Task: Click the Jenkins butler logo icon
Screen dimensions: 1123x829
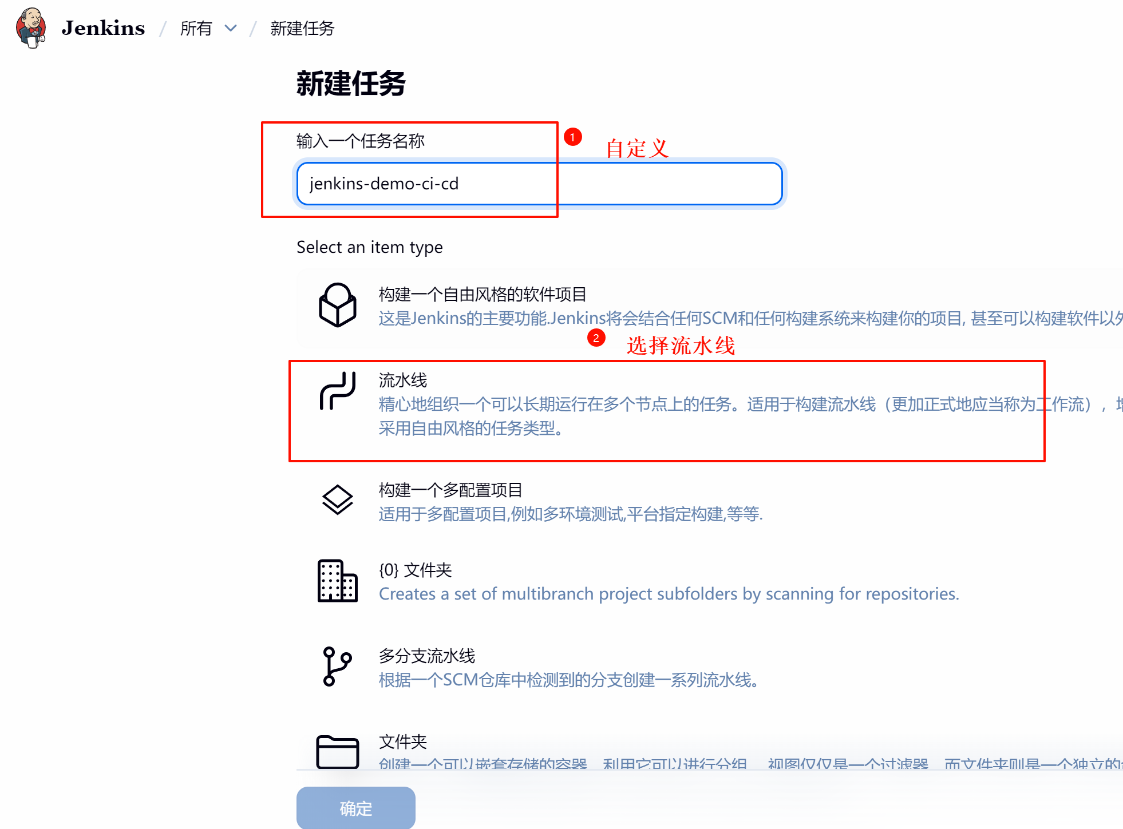Action: 31,27
